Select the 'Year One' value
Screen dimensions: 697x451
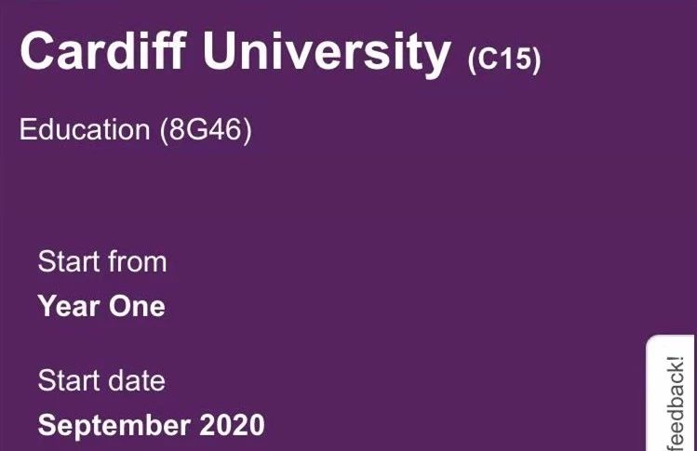[101, 306]
